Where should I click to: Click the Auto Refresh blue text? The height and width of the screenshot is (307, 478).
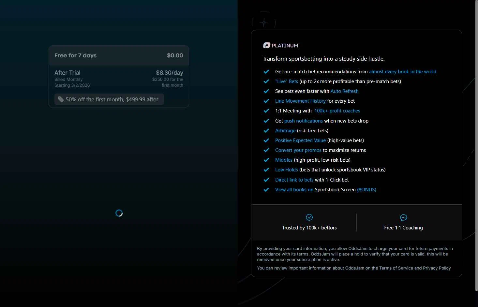pyautogui.click(x=344, y=91)
